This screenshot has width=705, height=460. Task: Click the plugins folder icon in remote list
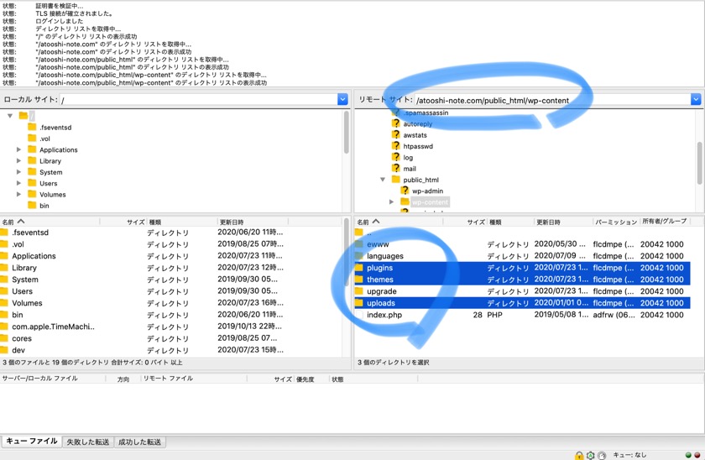click(359, 268)
